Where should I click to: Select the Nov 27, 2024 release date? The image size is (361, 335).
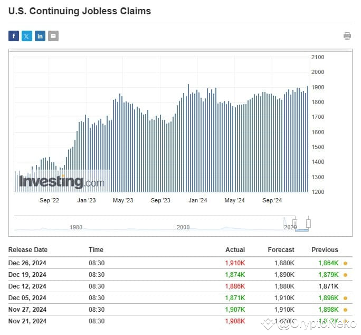27,310
